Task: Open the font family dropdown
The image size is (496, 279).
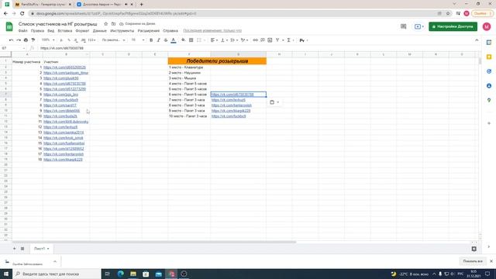Action: pos(113,40)
